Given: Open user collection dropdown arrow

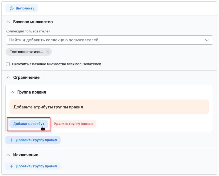Looking at the screenshot, I should (x=207, y=40).
